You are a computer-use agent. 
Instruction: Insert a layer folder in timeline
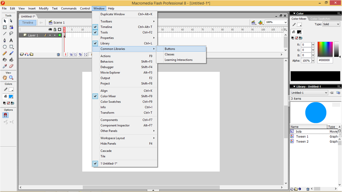pos(31,54)
